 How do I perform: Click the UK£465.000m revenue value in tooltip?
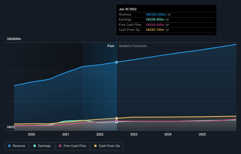click(x=156, y=14)
